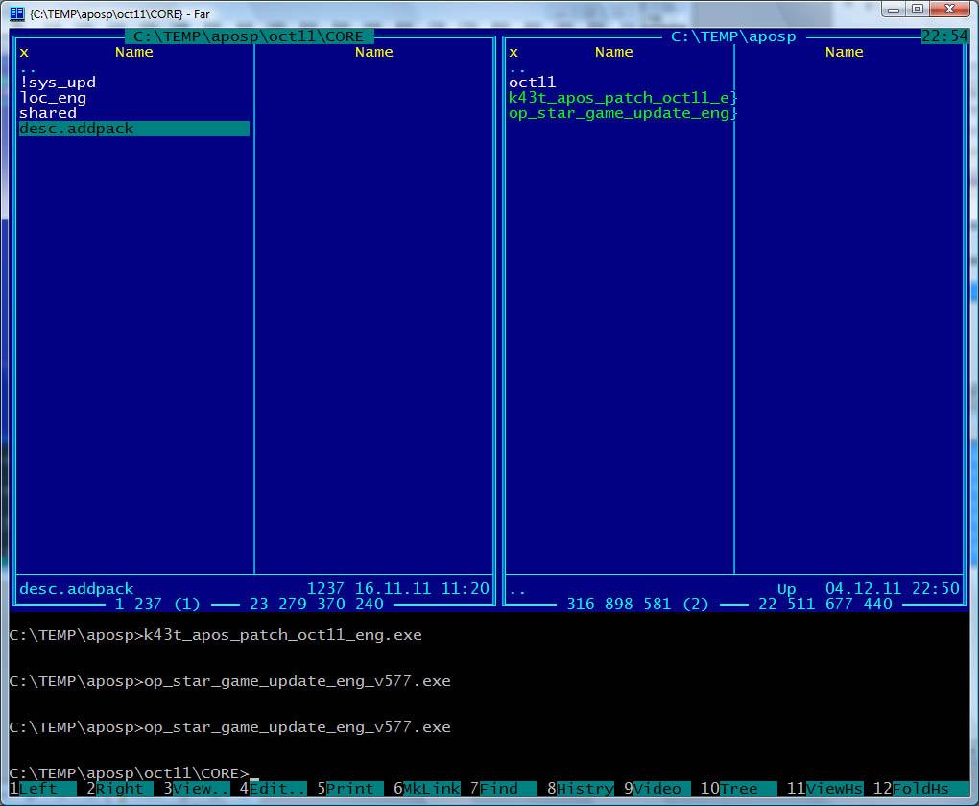Click the 1 Left function key
Screen dimensions: 979x806
pos(42,789)
